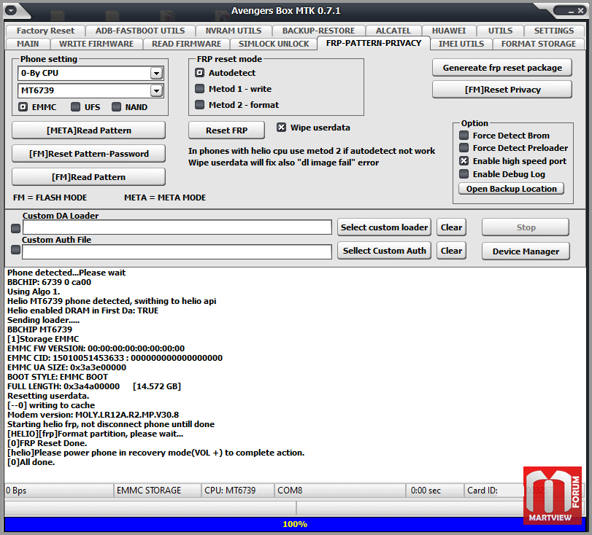Click the log line '[0]All done.'
Image resolution: width=592 pixels, height=535 pixels.
coord(31,462)
